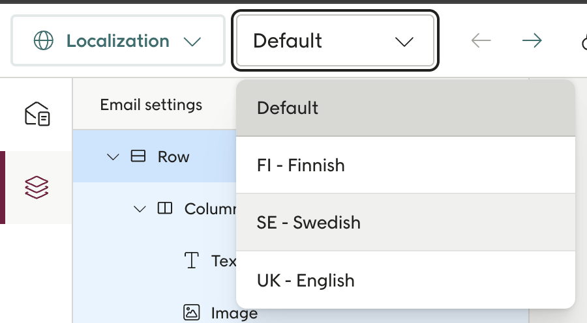This screenshot has width=587, height=323.
Task: Click the back arrow in toolbar
Action: (x=481, y=41)
